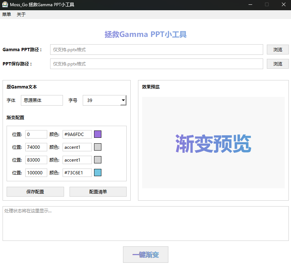
Task: Open the 关于 menu
Action: [21, 15]
